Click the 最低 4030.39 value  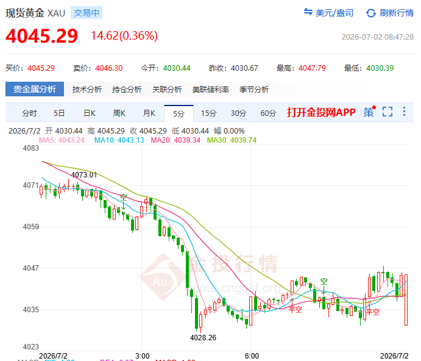coord(380,68)
